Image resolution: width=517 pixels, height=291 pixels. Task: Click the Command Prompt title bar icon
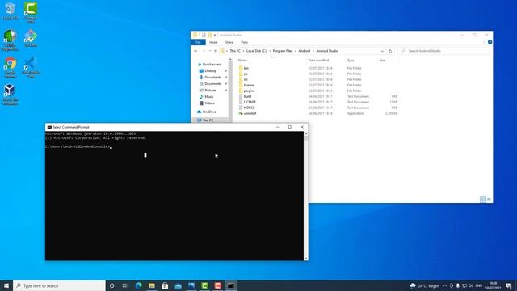click(x=49, y=127)
